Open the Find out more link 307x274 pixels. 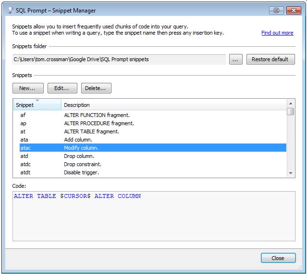click(277, 33)
